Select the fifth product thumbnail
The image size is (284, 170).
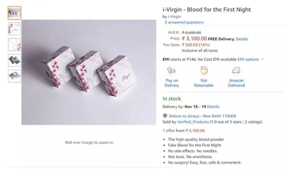point(14,76)
